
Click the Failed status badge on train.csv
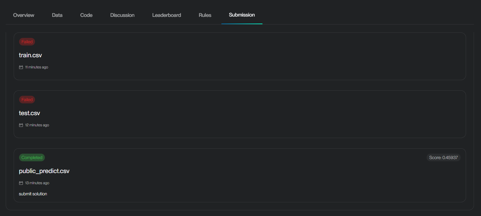27,41
